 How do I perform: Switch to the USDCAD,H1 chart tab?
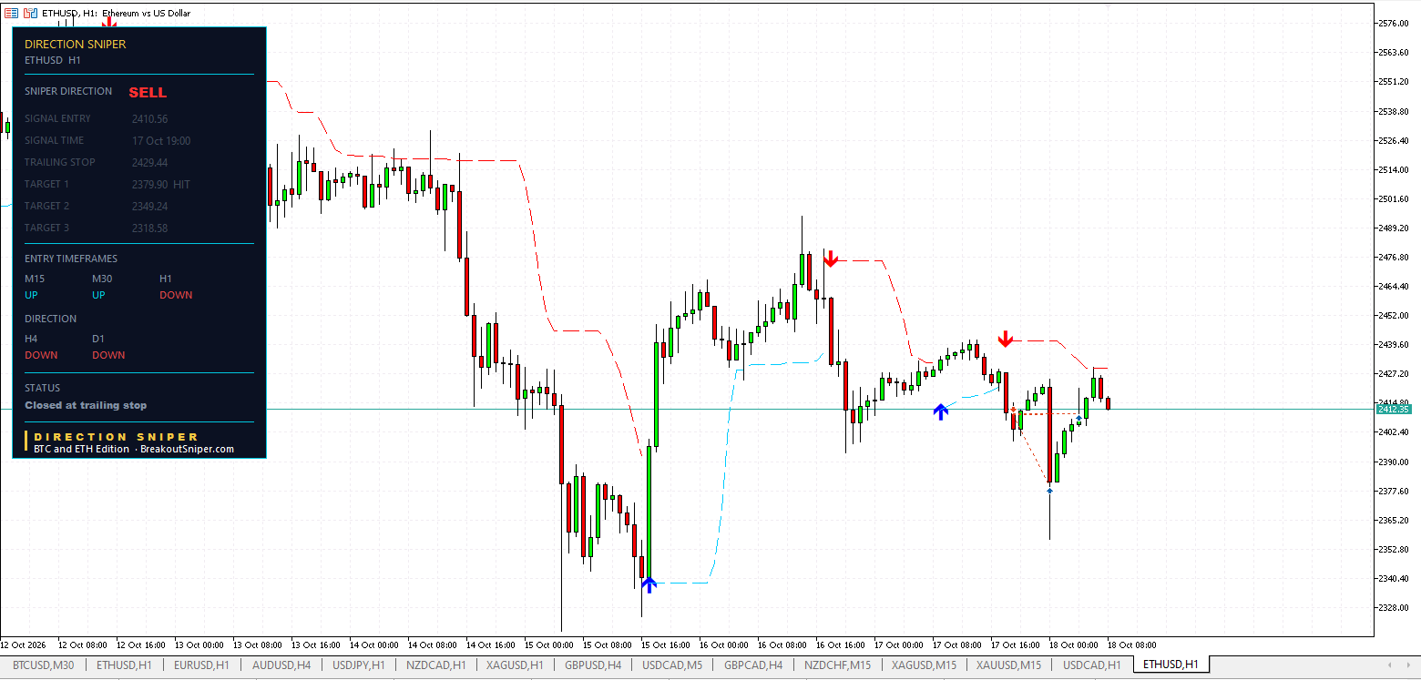click(1091, 665)
